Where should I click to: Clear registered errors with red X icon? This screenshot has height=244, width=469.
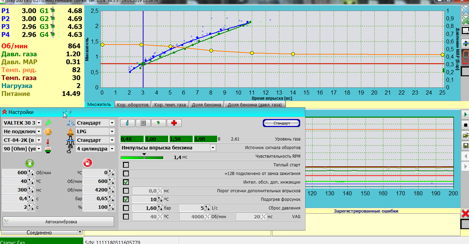coord(465,214)
